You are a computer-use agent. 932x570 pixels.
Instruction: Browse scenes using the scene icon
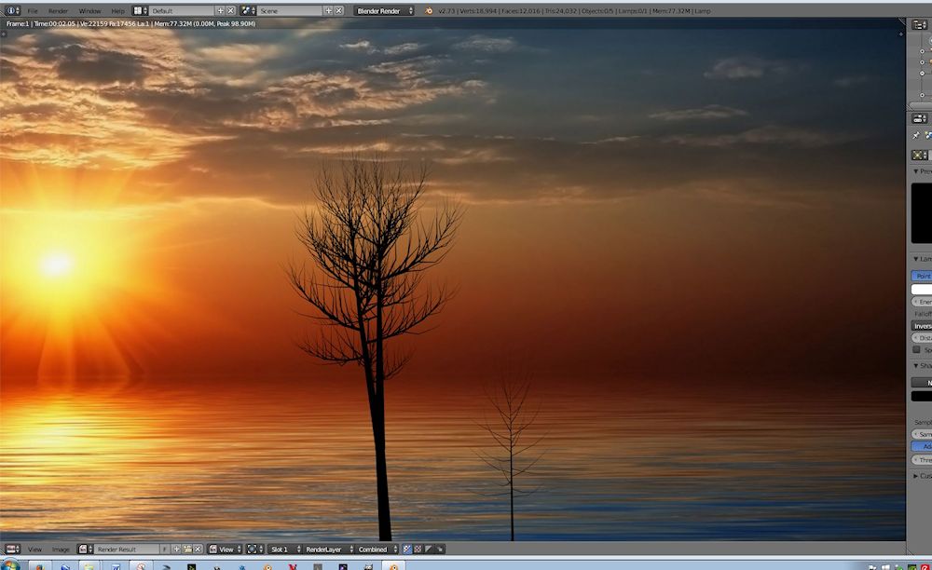[x=248, y=10]
